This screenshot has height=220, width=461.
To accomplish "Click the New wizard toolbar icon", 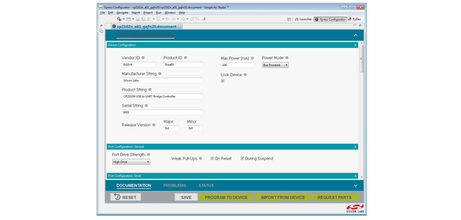I will (129, 19).
